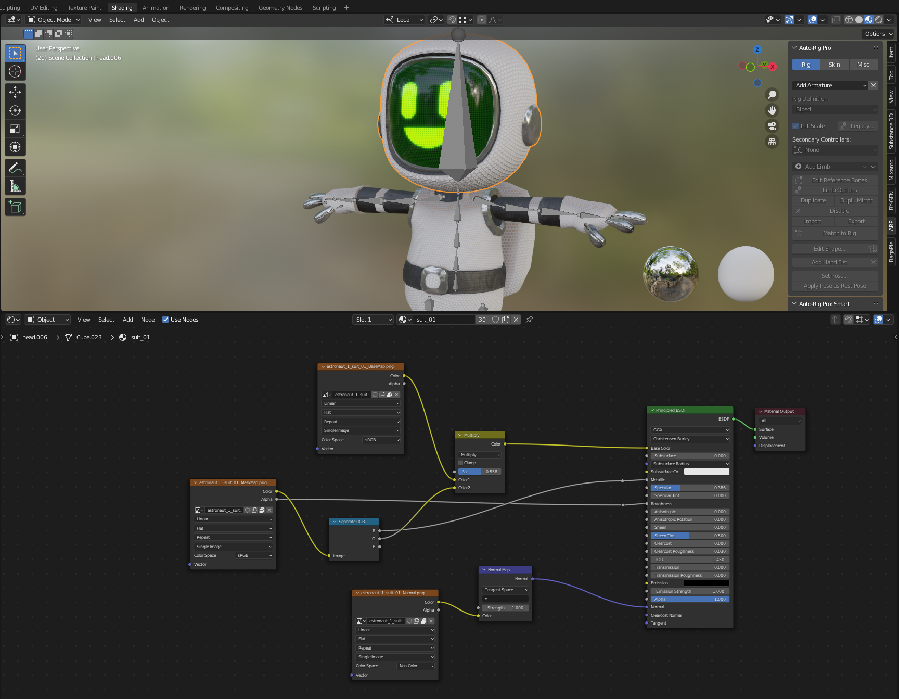Open the Biped rig definition dropdown
The image size is (899, 699).
point(834,109)
